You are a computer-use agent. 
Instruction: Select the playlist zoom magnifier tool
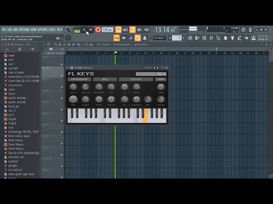[87, 45]
